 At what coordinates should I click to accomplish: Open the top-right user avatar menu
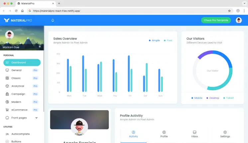click(x=239, y=20)
